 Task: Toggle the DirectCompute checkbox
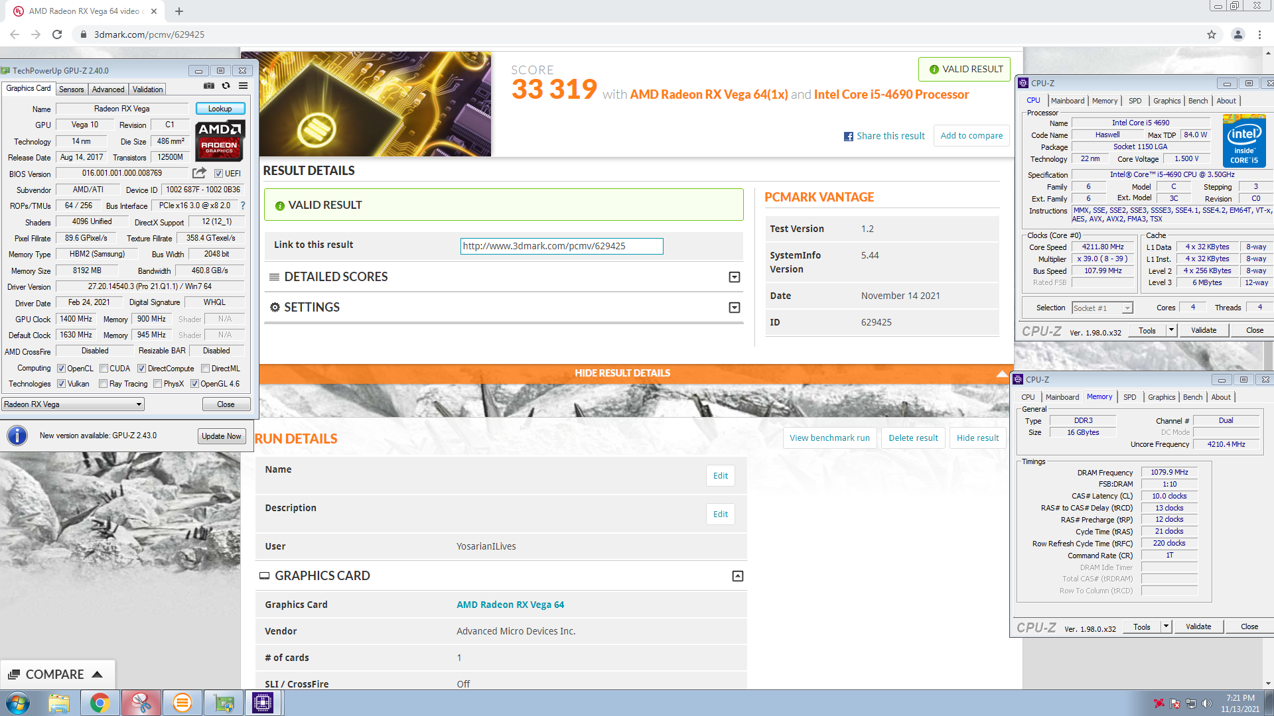coord(141,369)
